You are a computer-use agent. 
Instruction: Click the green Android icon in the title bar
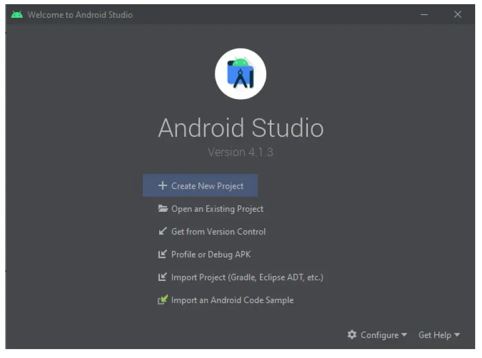pos(17,15)
